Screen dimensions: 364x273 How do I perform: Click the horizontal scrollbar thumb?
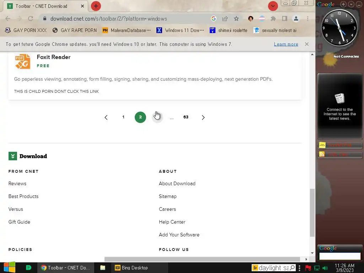(x=202, y=259)
